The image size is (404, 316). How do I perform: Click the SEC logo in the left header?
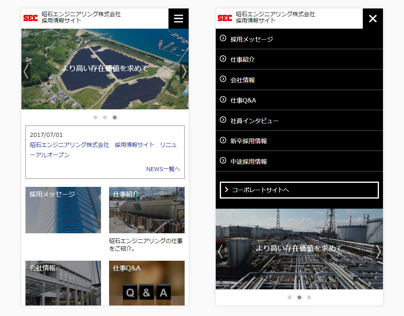[30, 18]
